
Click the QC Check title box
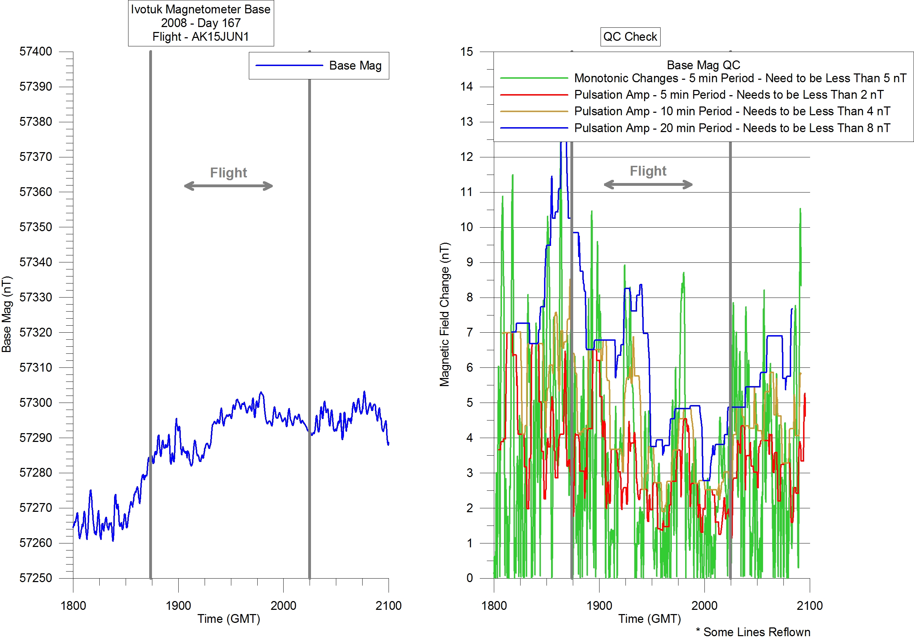(x=630, y=37)
